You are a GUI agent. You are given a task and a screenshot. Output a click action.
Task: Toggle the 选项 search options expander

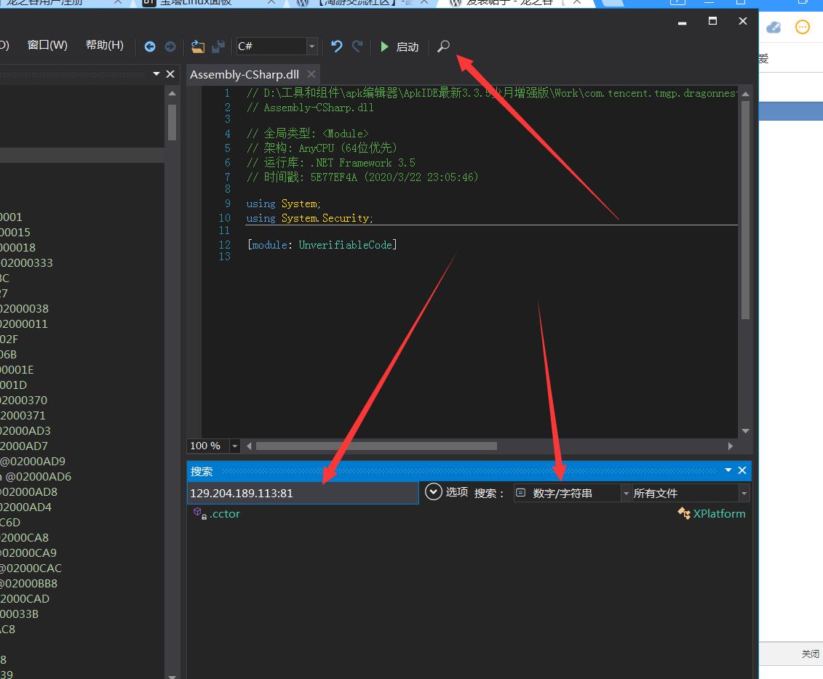click(x=434, y=492)
